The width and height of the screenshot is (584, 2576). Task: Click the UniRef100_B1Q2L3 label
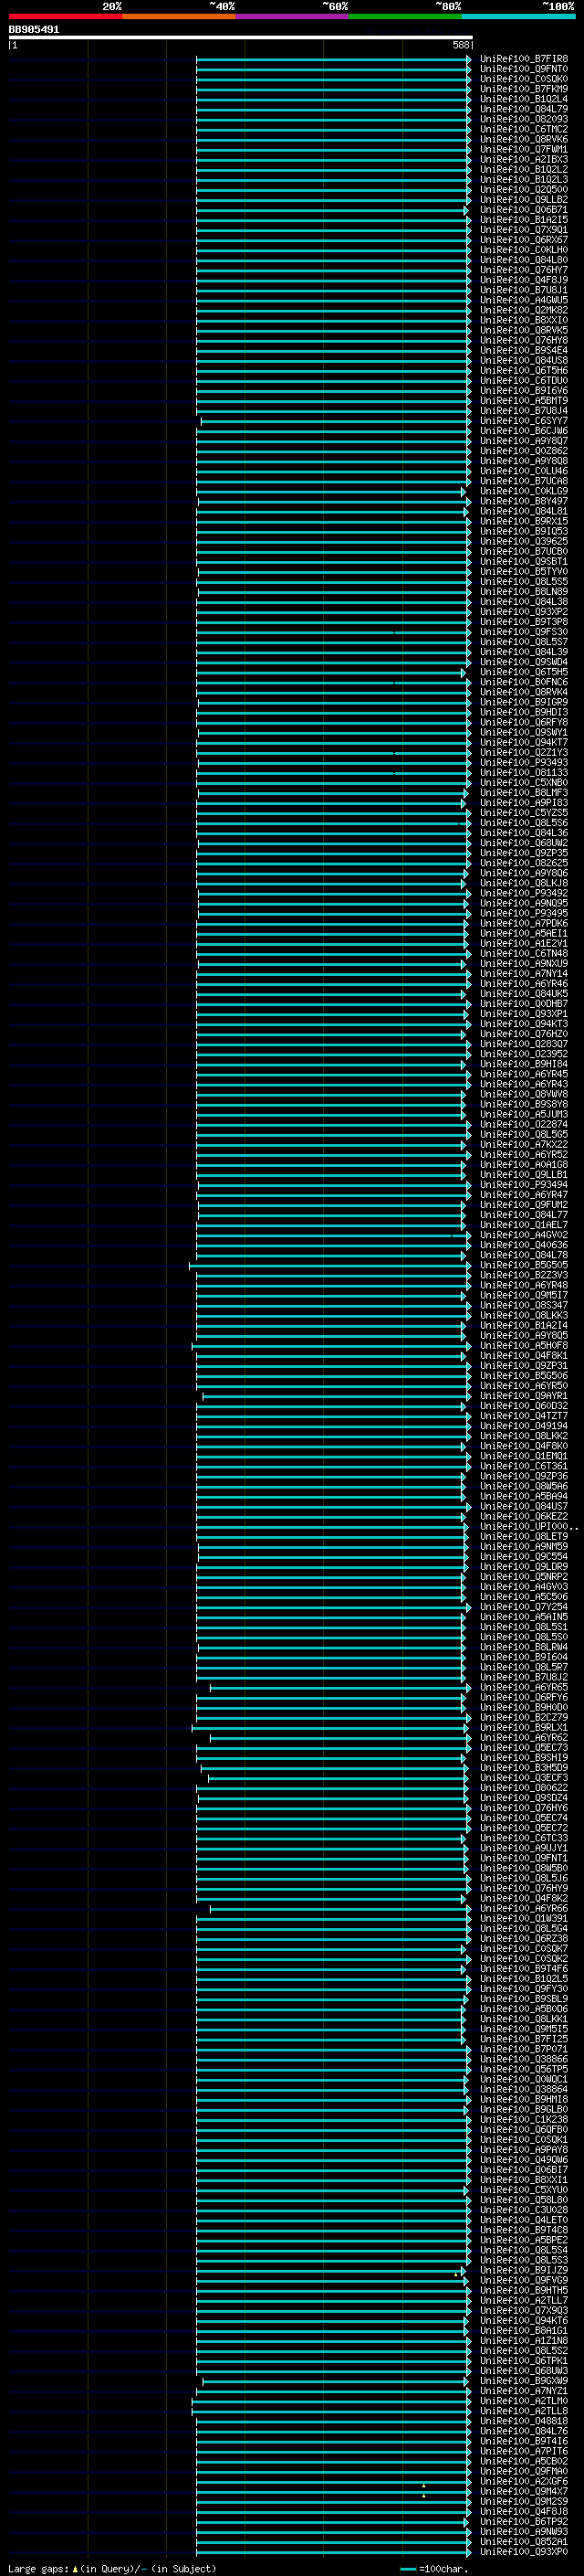tap(523, 179)
